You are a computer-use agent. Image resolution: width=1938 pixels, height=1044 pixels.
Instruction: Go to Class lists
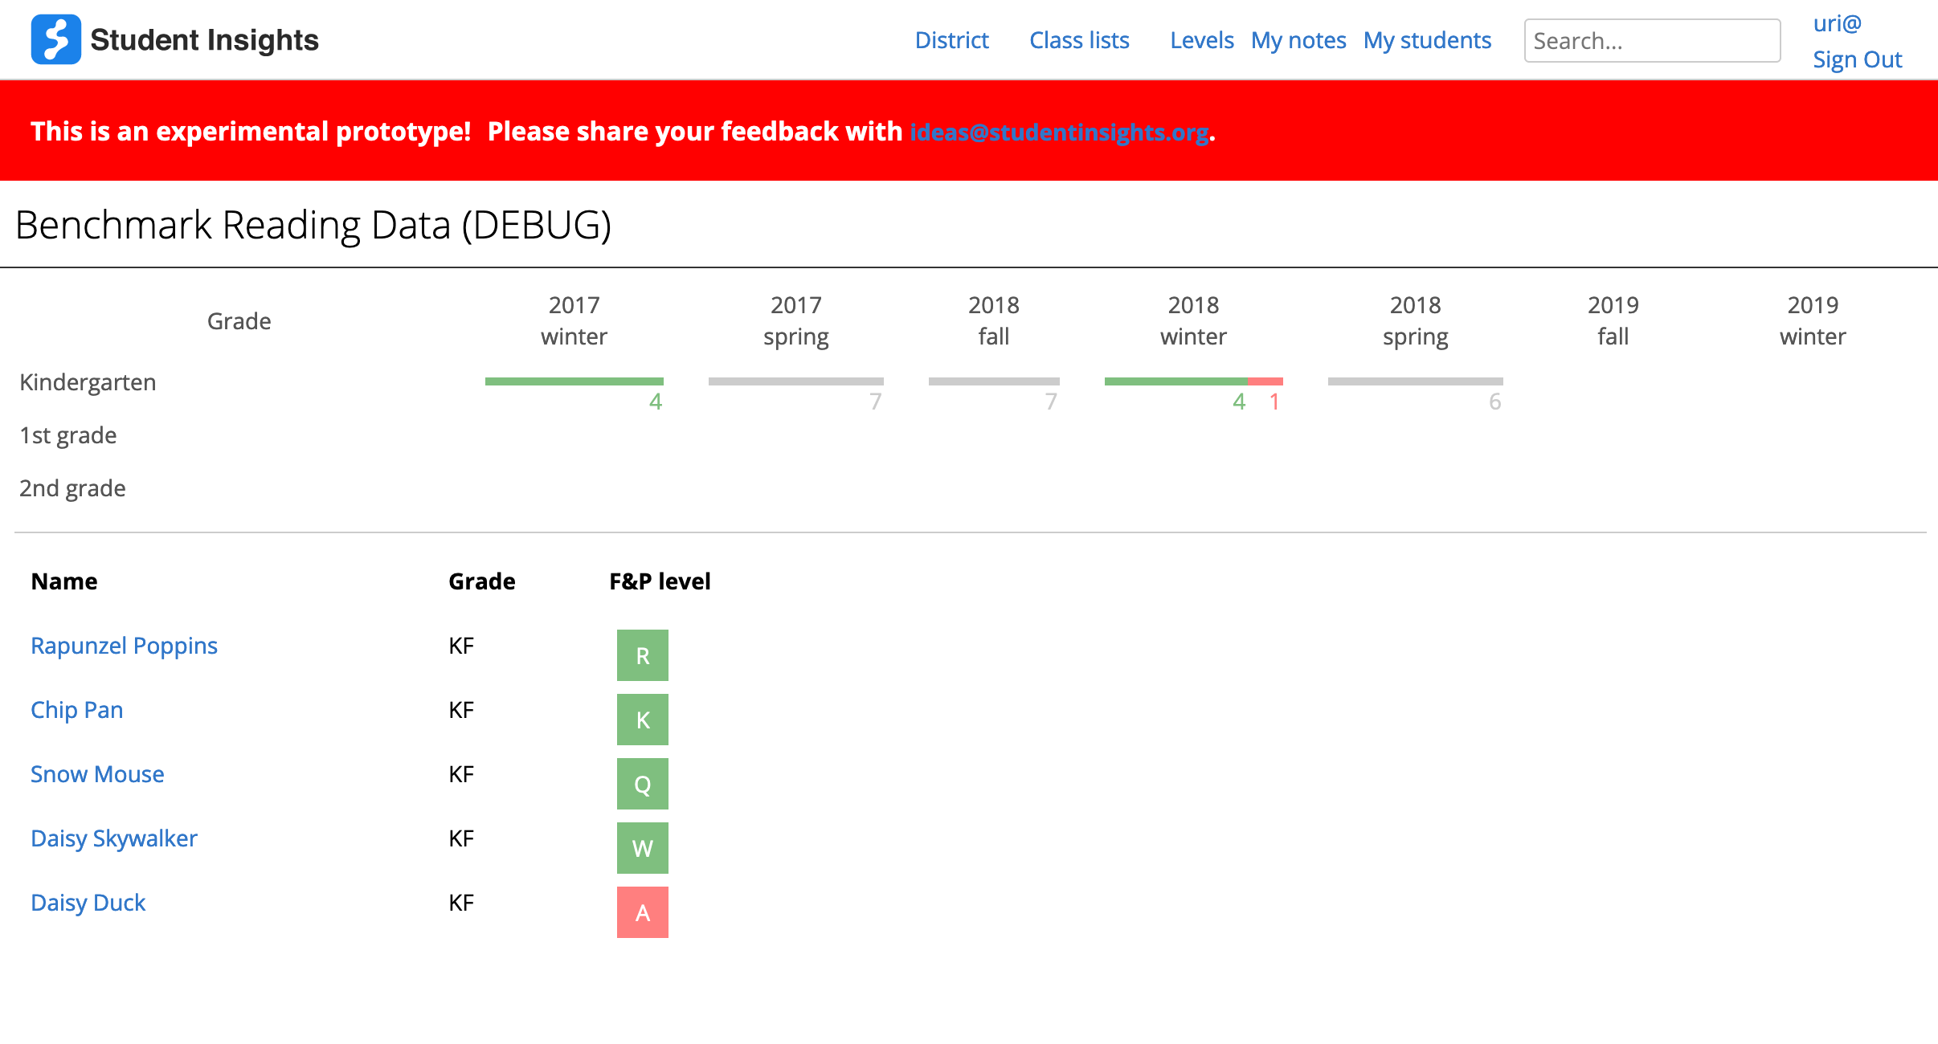pos(1079,40)
